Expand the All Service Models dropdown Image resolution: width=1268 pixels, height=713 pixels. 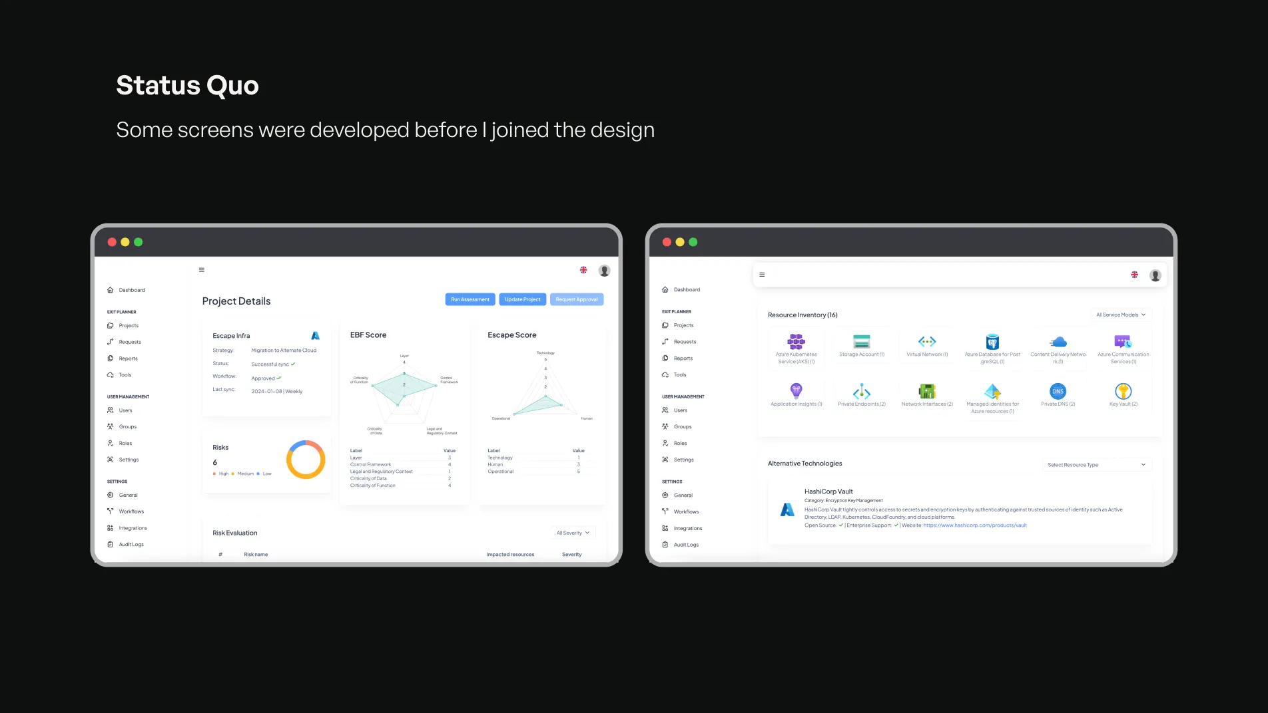pos(1121,315)
